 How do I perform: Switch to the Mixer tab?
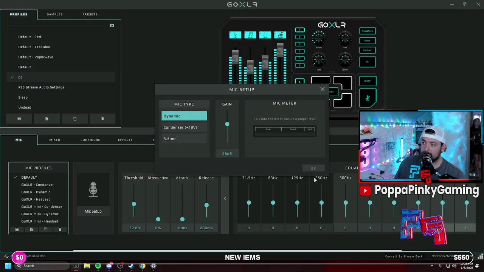click(54, 140)
